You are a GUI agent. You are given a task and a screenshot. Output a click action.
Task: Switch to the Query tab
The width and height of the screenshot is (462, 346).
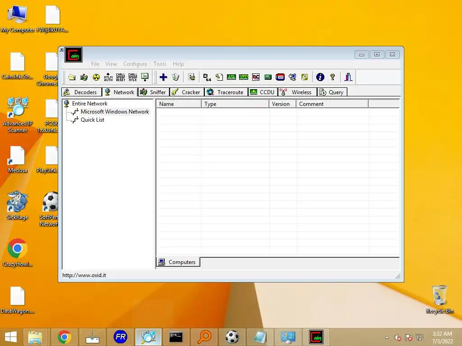(x=332, y=92)
